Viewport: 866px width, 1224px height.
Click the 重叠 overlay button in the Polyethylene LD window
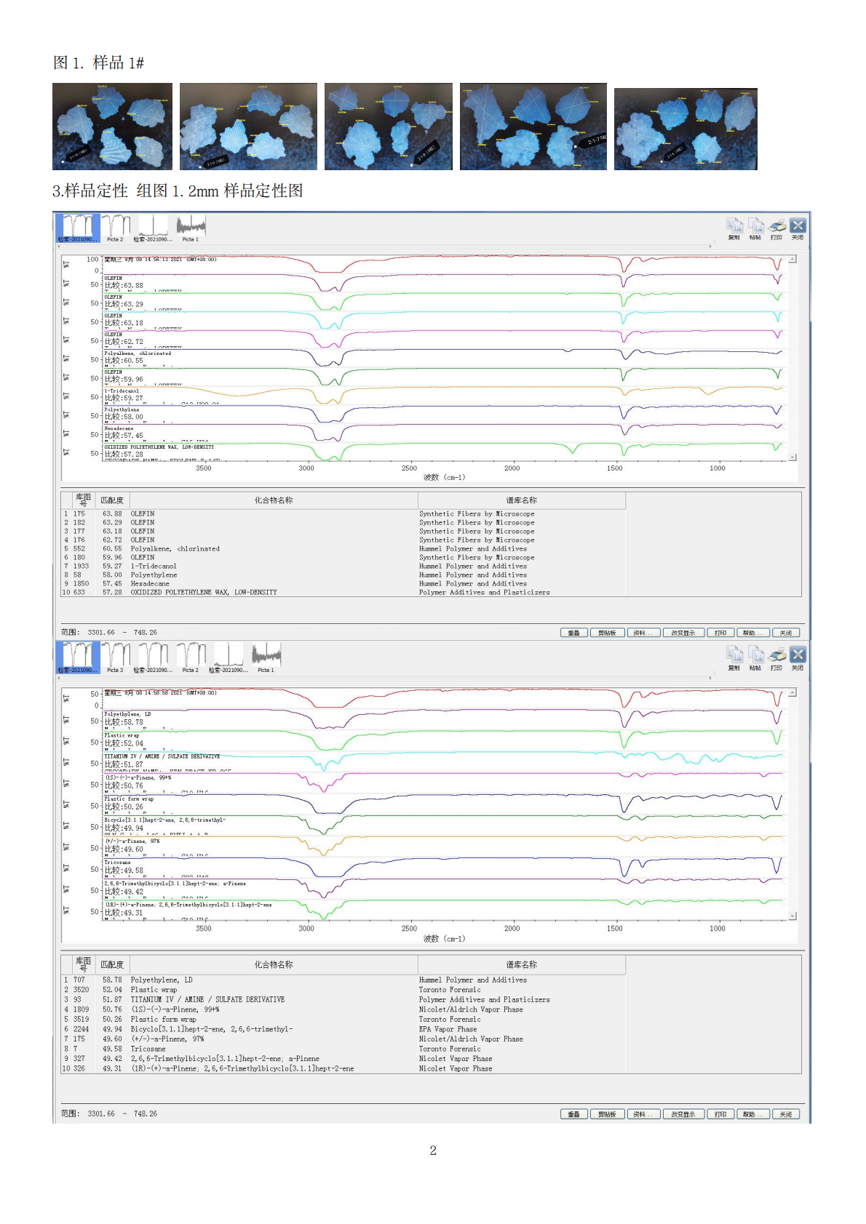click(574, 1114)
